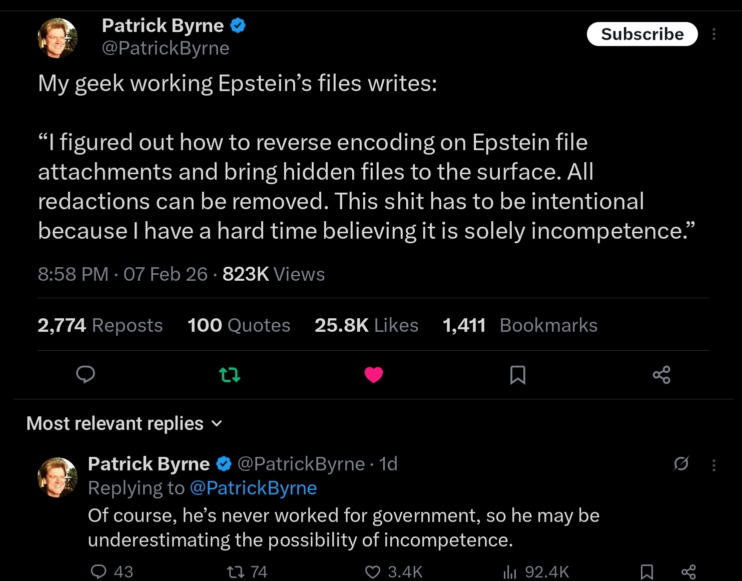Like the reply with 3.4K likes
Screen dimensions: 742x581
point(373,571)
